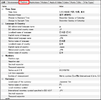Select Abbreviated country name row
The height and width of the screenshot is (100, 101).
[x=51, y=50]
